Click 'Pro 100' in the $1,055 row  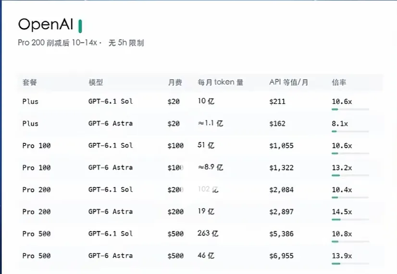[x=37, y=146]
